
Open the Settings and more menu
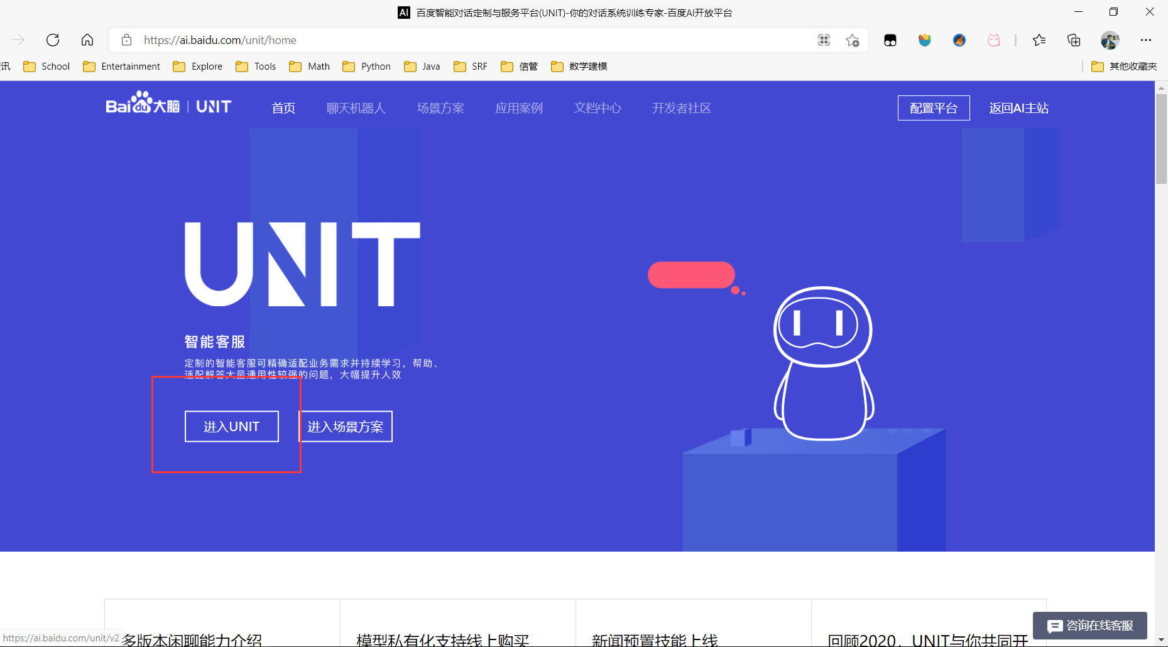pyautogui.click(x=1146, y=40)
